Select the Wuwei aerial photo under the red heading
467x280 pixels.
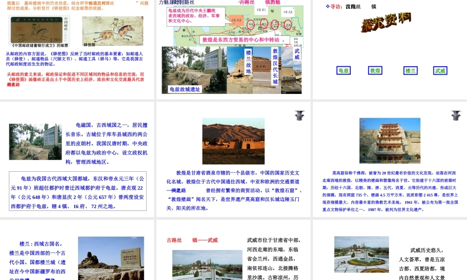(x=207, y=265)
